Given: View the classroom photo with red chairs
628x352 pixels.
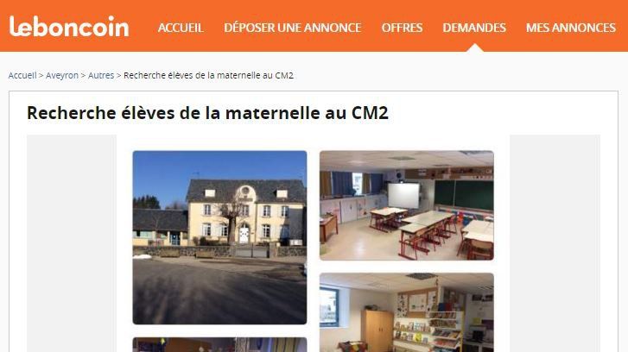Looking at the screenshot, I should 407,205.
